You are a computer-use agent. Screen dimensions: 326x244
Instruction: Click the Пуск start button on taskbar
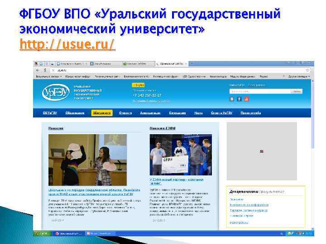42,234
